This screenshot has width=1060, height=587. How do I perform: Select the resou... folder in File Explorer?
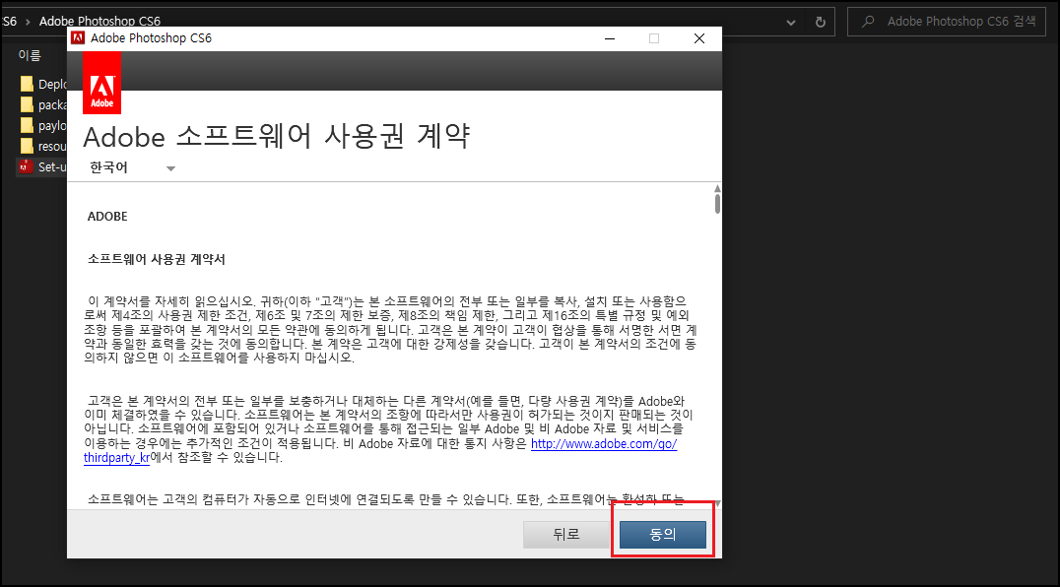click(x=43, y=147)
